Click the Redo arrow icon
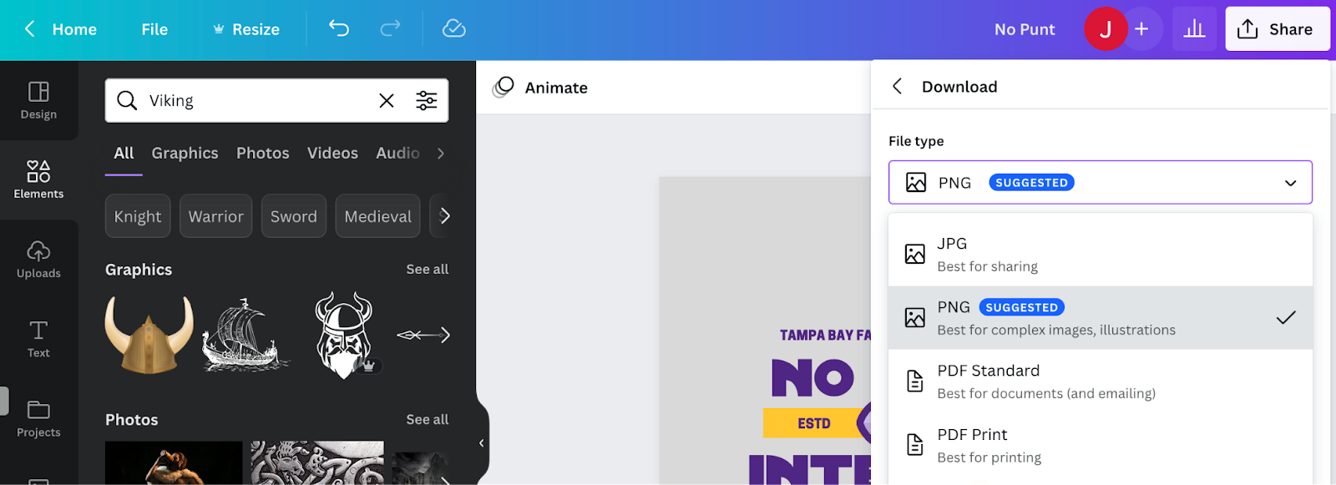 tap(390, 29)
